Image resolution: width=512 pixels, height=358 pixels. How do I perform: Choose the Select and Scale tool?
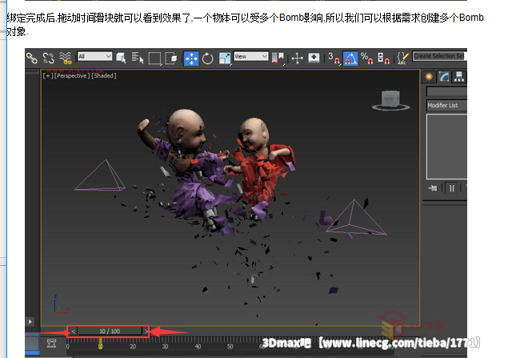tap(224, 58)
